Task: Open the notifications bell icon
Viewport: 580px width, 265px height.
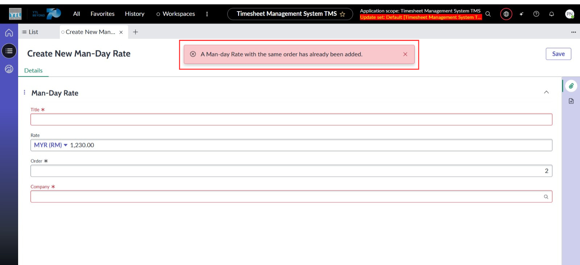Action: pos(551,14)
